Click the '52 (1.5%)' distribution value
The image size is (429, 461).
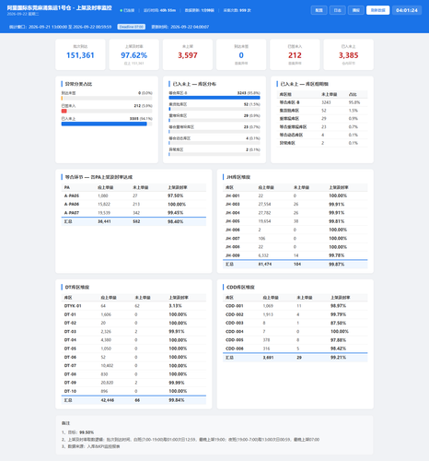pyautogui.click(x=251, y=104)
